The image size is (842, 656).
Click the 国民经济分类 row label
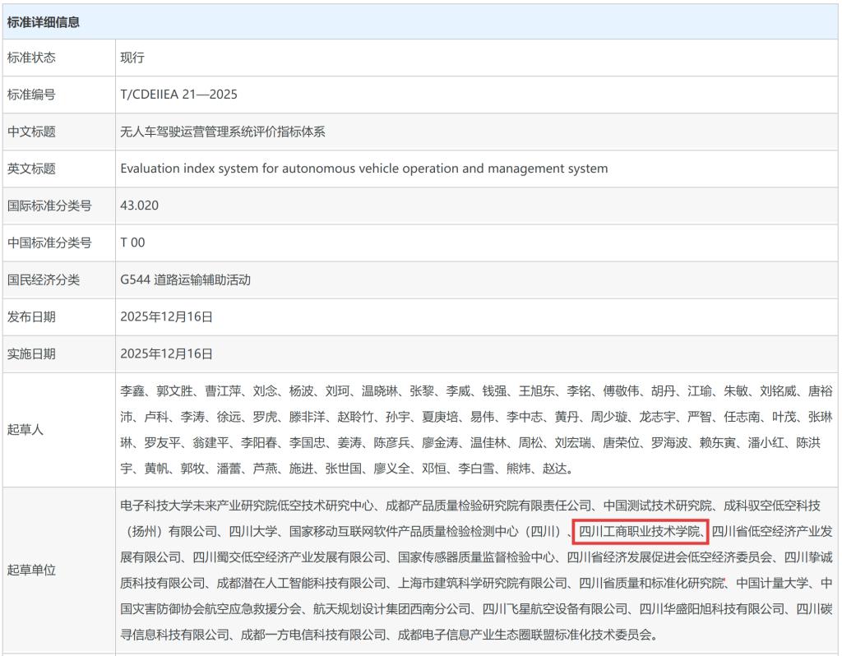[44, 279]
